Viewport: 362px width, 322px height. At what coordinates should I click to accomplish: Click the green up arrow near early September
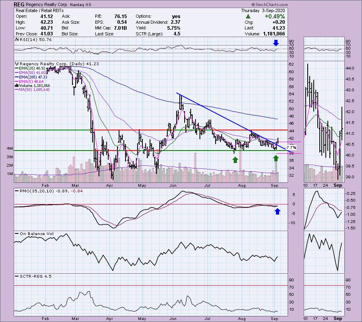coord(275,159)
